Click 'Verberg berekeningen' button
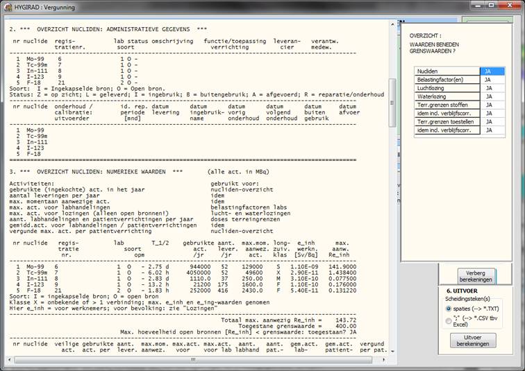The height and width of the screenshot is (371, 525). 476,276
